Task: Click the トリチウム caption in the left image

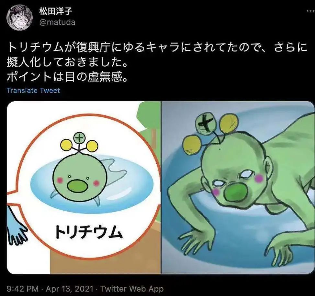Action: pos(88,232)
